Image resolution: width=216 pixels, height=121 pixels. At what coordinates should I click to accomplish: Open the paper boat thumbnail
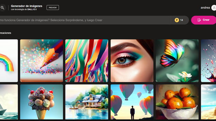click(x=9, y=102)
